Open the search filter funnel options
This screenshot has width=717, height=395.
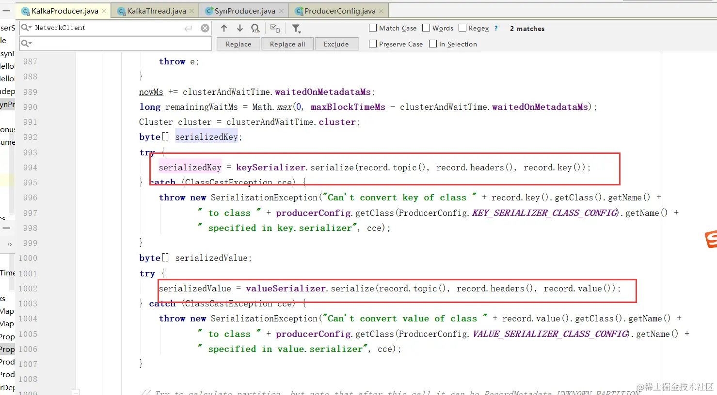tap(296, 29)
